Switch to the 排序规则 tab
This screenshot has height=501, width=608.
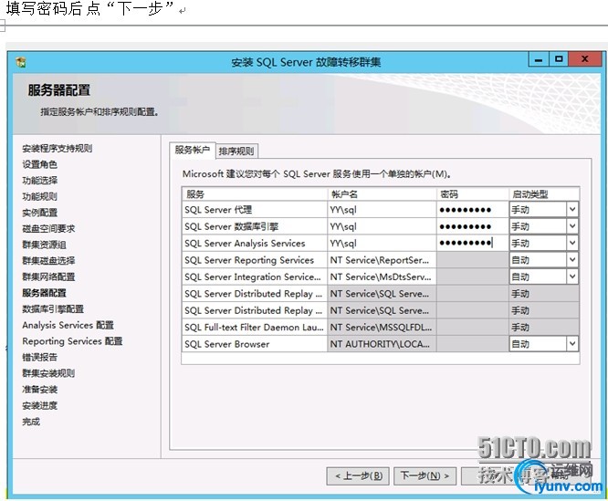[236, 151]
